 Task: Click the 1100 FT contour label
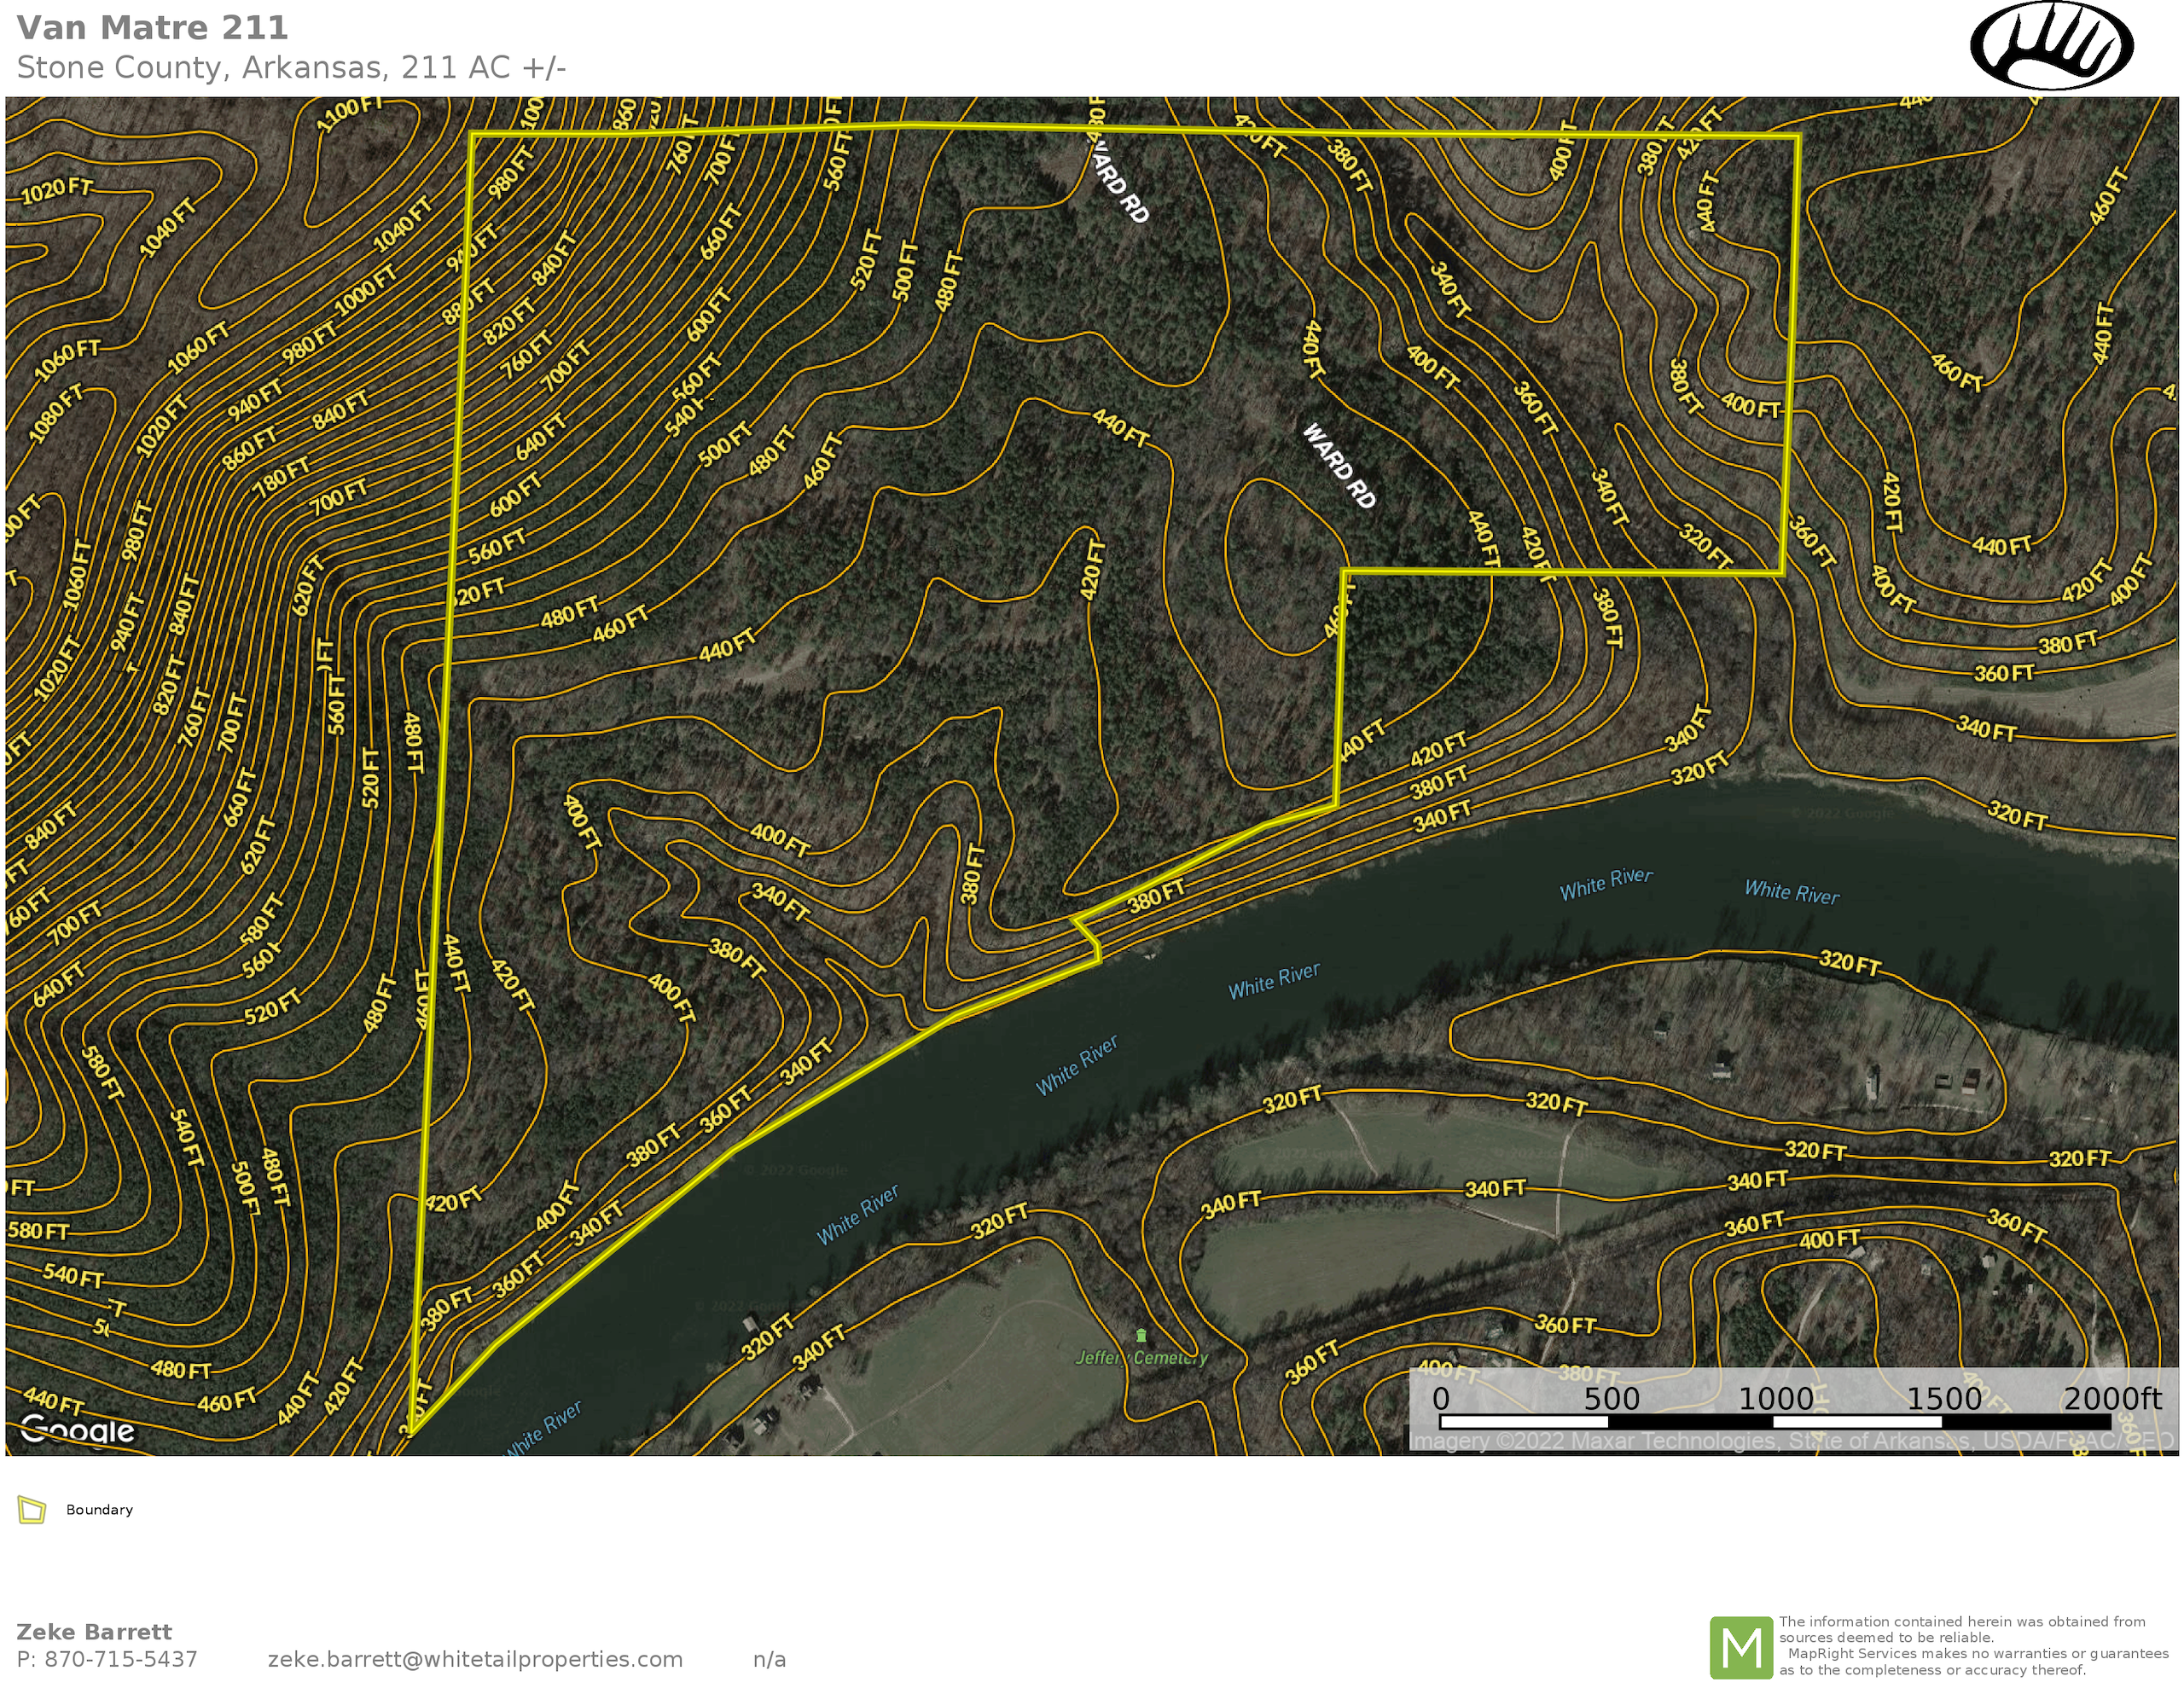pos(349,115)
